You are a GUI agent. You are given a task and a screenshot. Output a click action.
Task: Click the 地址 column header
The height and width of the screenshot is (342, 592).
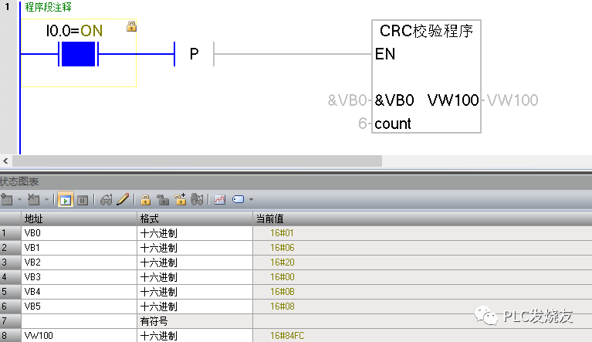(x=79, y=218)
